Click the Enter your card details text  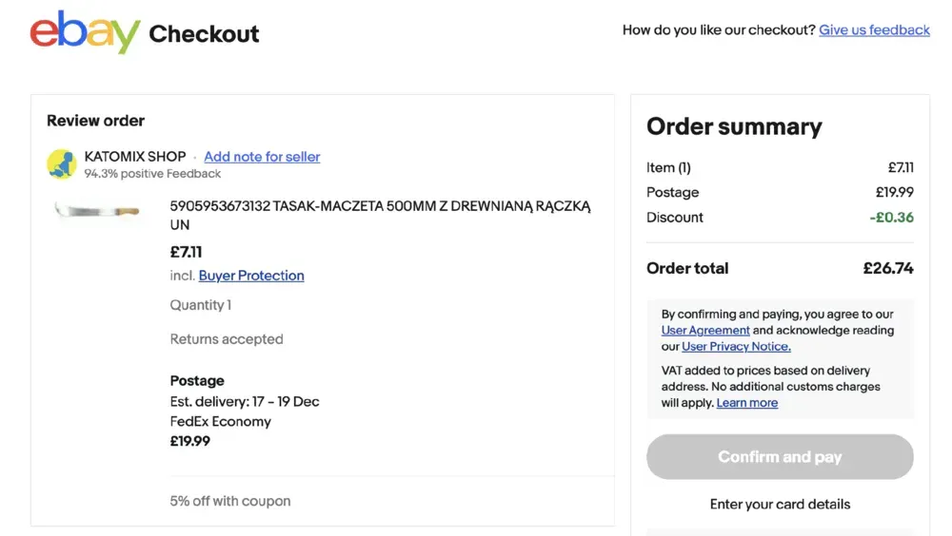[780, 504]
